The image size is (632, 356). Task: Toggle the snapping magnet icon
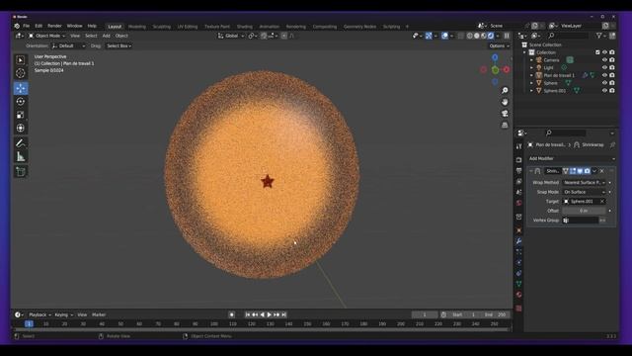(x=264, y=36)
